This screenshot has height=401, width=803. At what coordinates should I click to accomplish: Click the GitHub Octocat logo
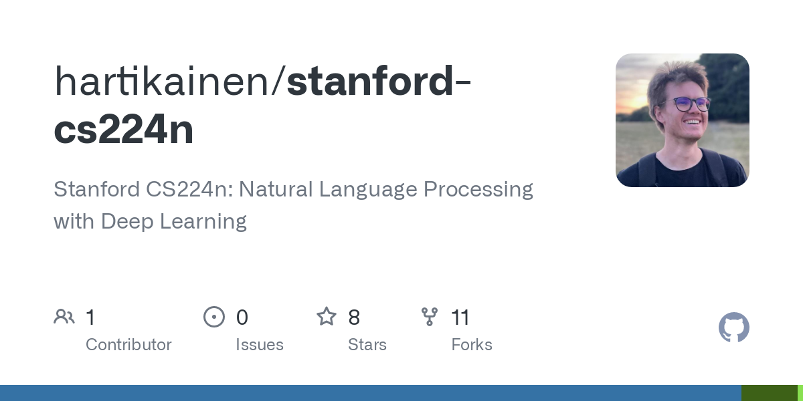(734, 327)
